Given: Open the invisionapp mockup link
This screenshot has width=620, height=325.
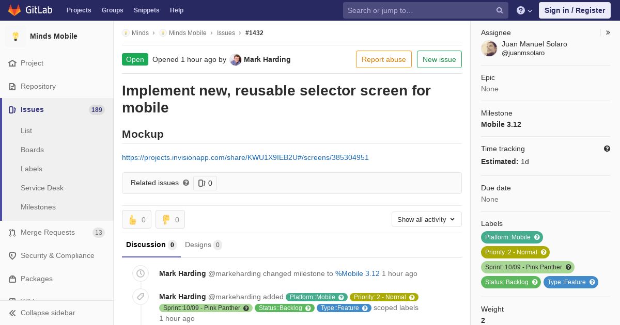Looking at the screenshot, I should click(x=245, y=157).
